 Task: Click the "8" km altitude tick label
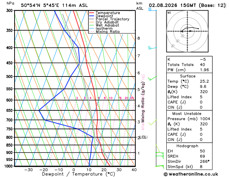click(x=139, y=38)
